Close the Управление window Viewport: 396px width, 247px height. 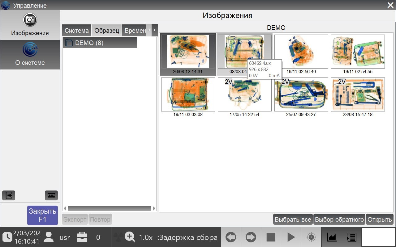390,5
